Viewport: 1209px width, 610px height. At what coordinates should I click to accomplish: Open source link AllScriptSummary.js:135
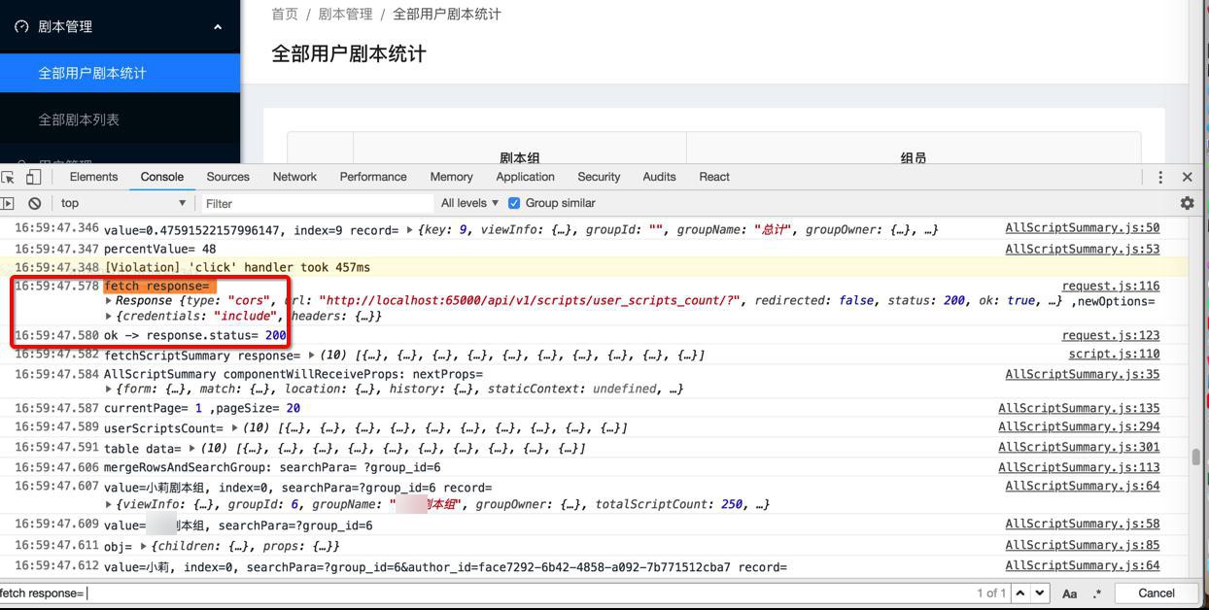(x=1079, y=409)
